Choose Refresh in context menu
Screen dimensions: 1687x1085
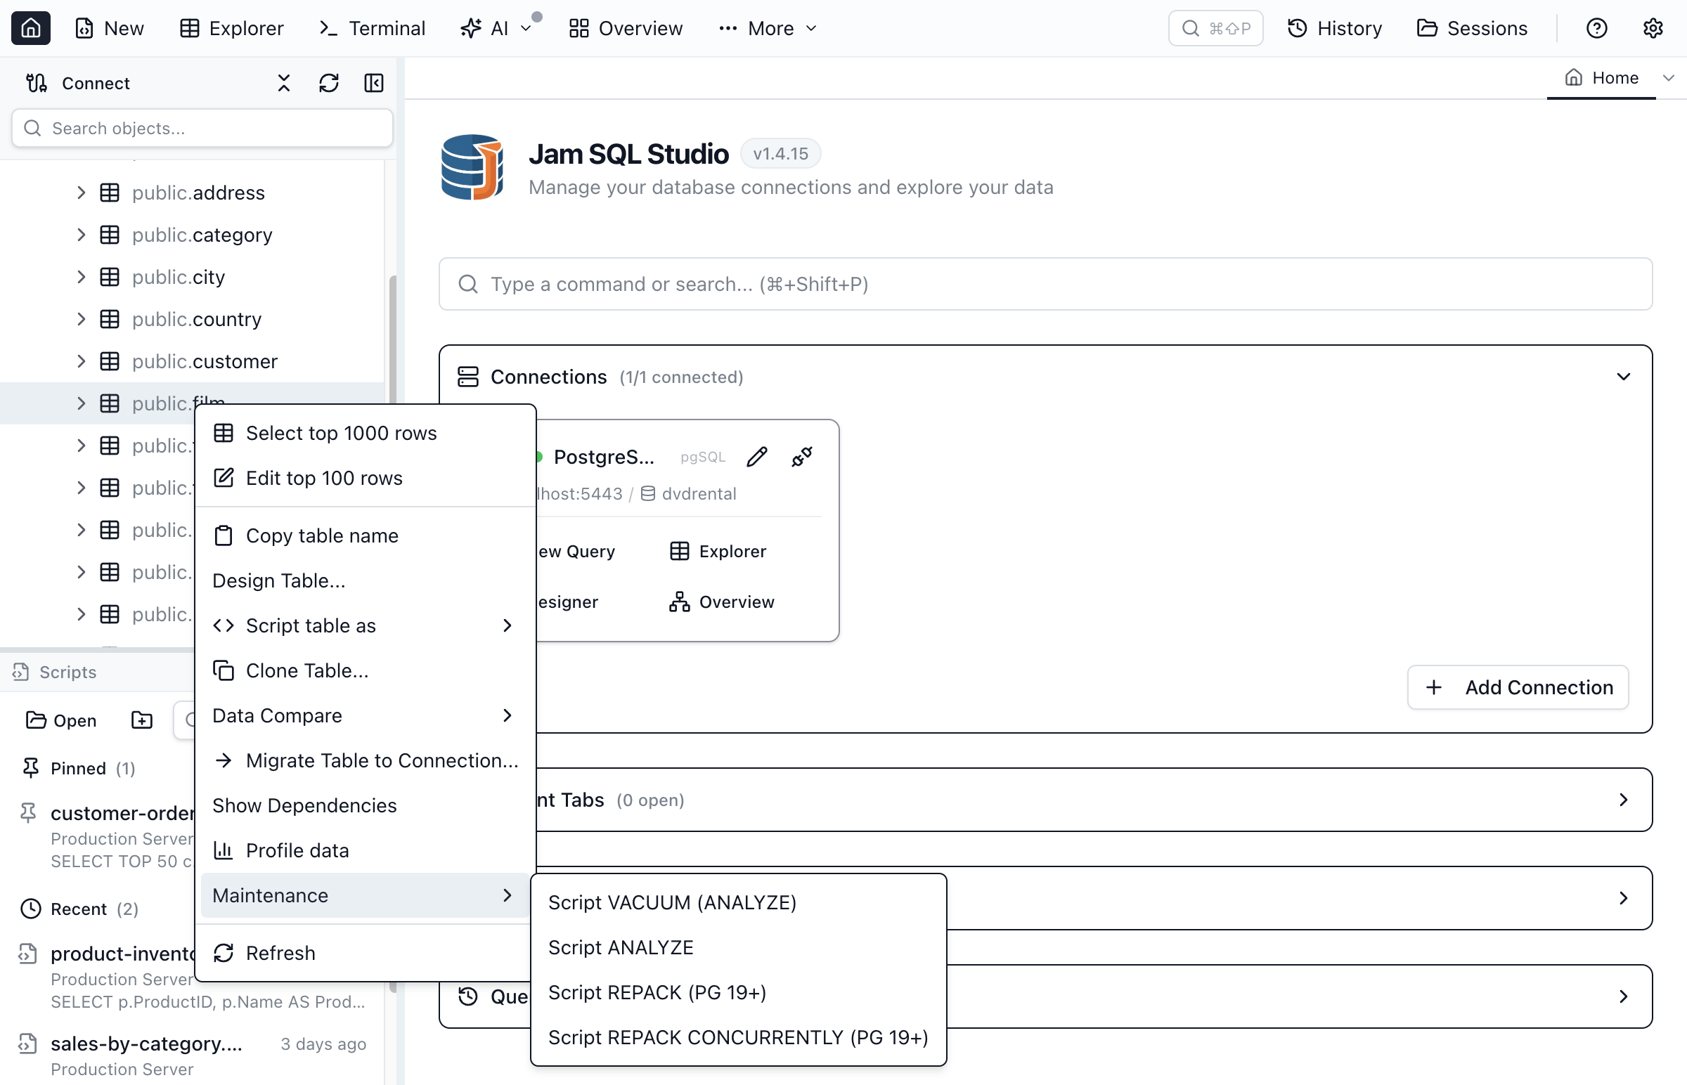point(365,954)
